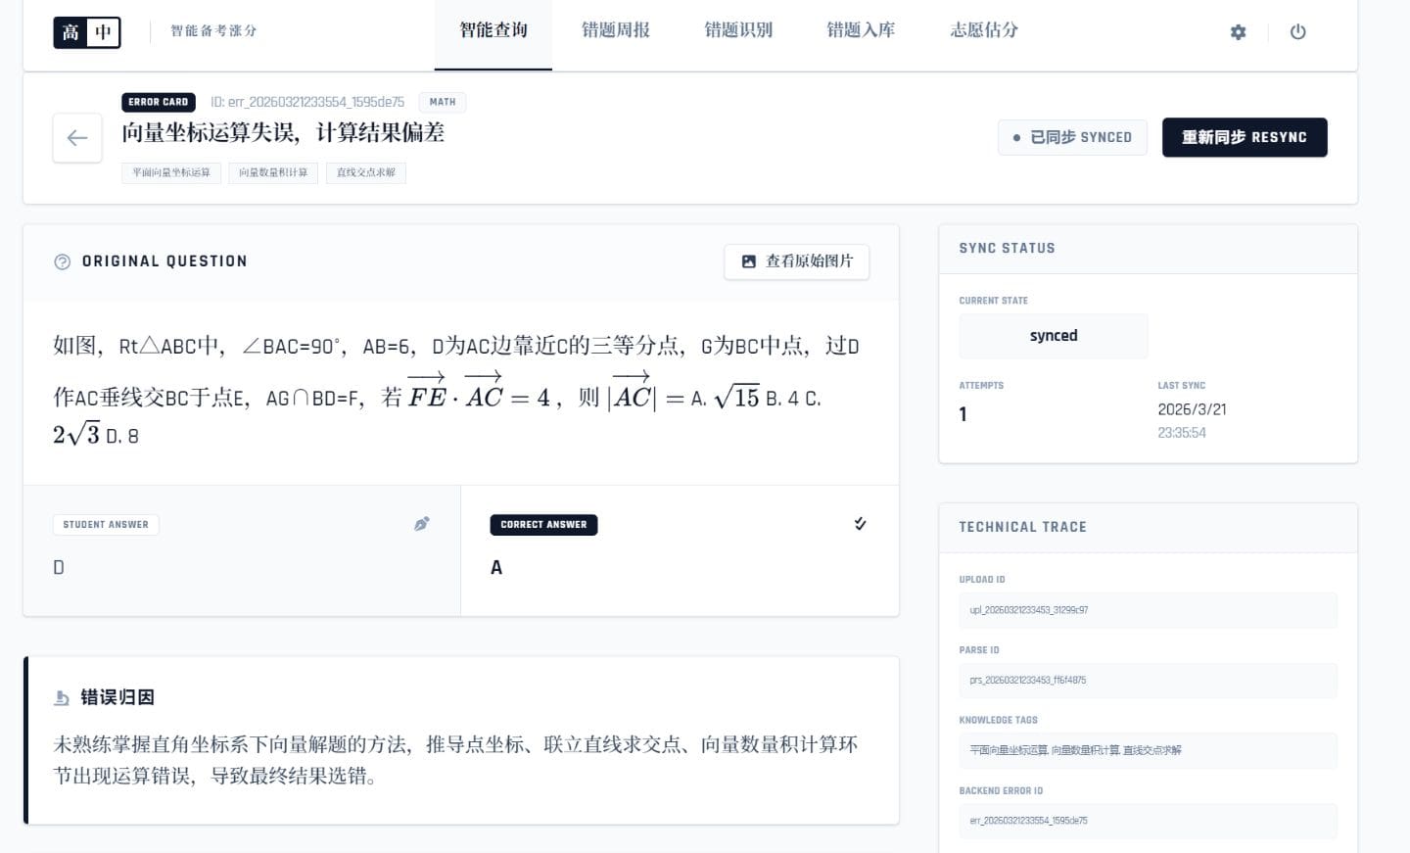Click the 查看原始图片 button

[x=797, y=261]
